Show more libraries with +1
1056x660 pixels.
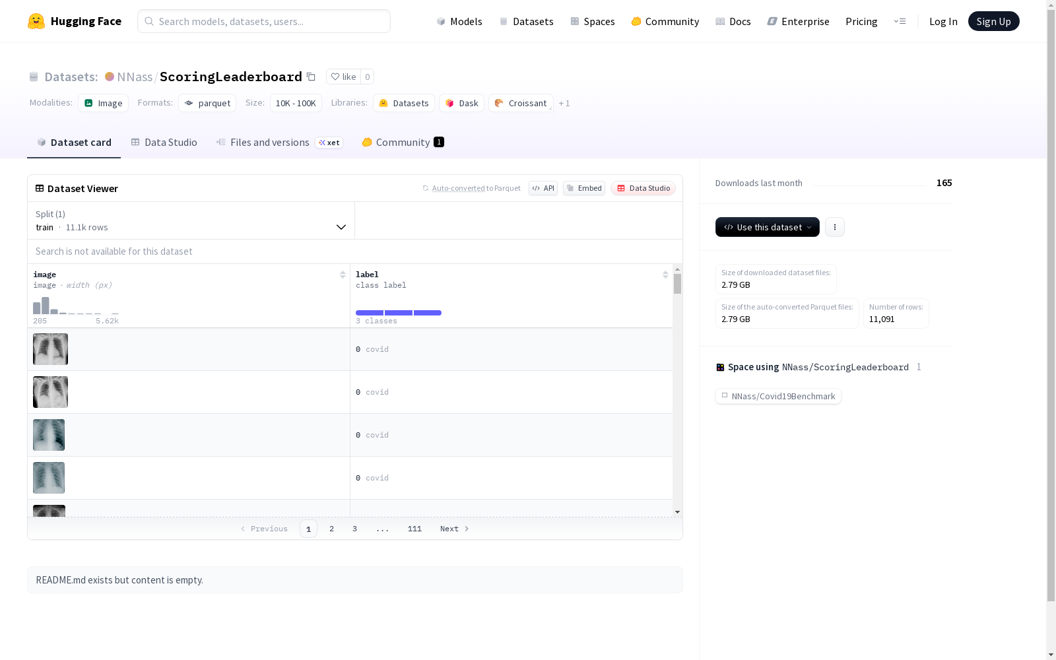pyautogui.click(x=564, y=104)
